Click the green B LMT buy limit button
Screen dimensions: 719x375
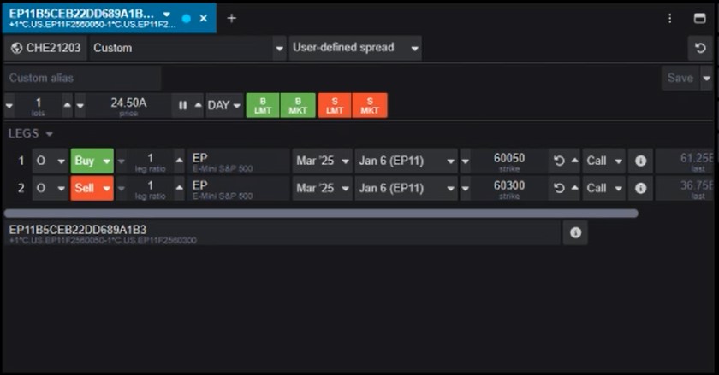tap(263, 106)
